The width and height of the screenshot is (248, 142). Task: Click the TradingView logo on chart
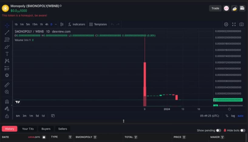click(18, 102)
